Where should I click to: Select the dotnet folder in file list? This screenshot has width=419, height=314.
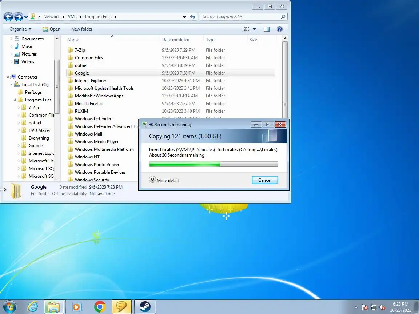tap(81, 65)
